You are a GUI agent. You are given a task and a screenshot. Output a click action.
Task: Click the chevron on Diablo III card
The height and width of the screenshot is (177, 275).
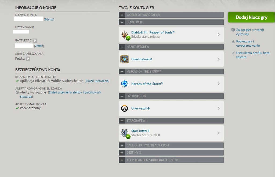pyautogui.click(x=219, y=35)
